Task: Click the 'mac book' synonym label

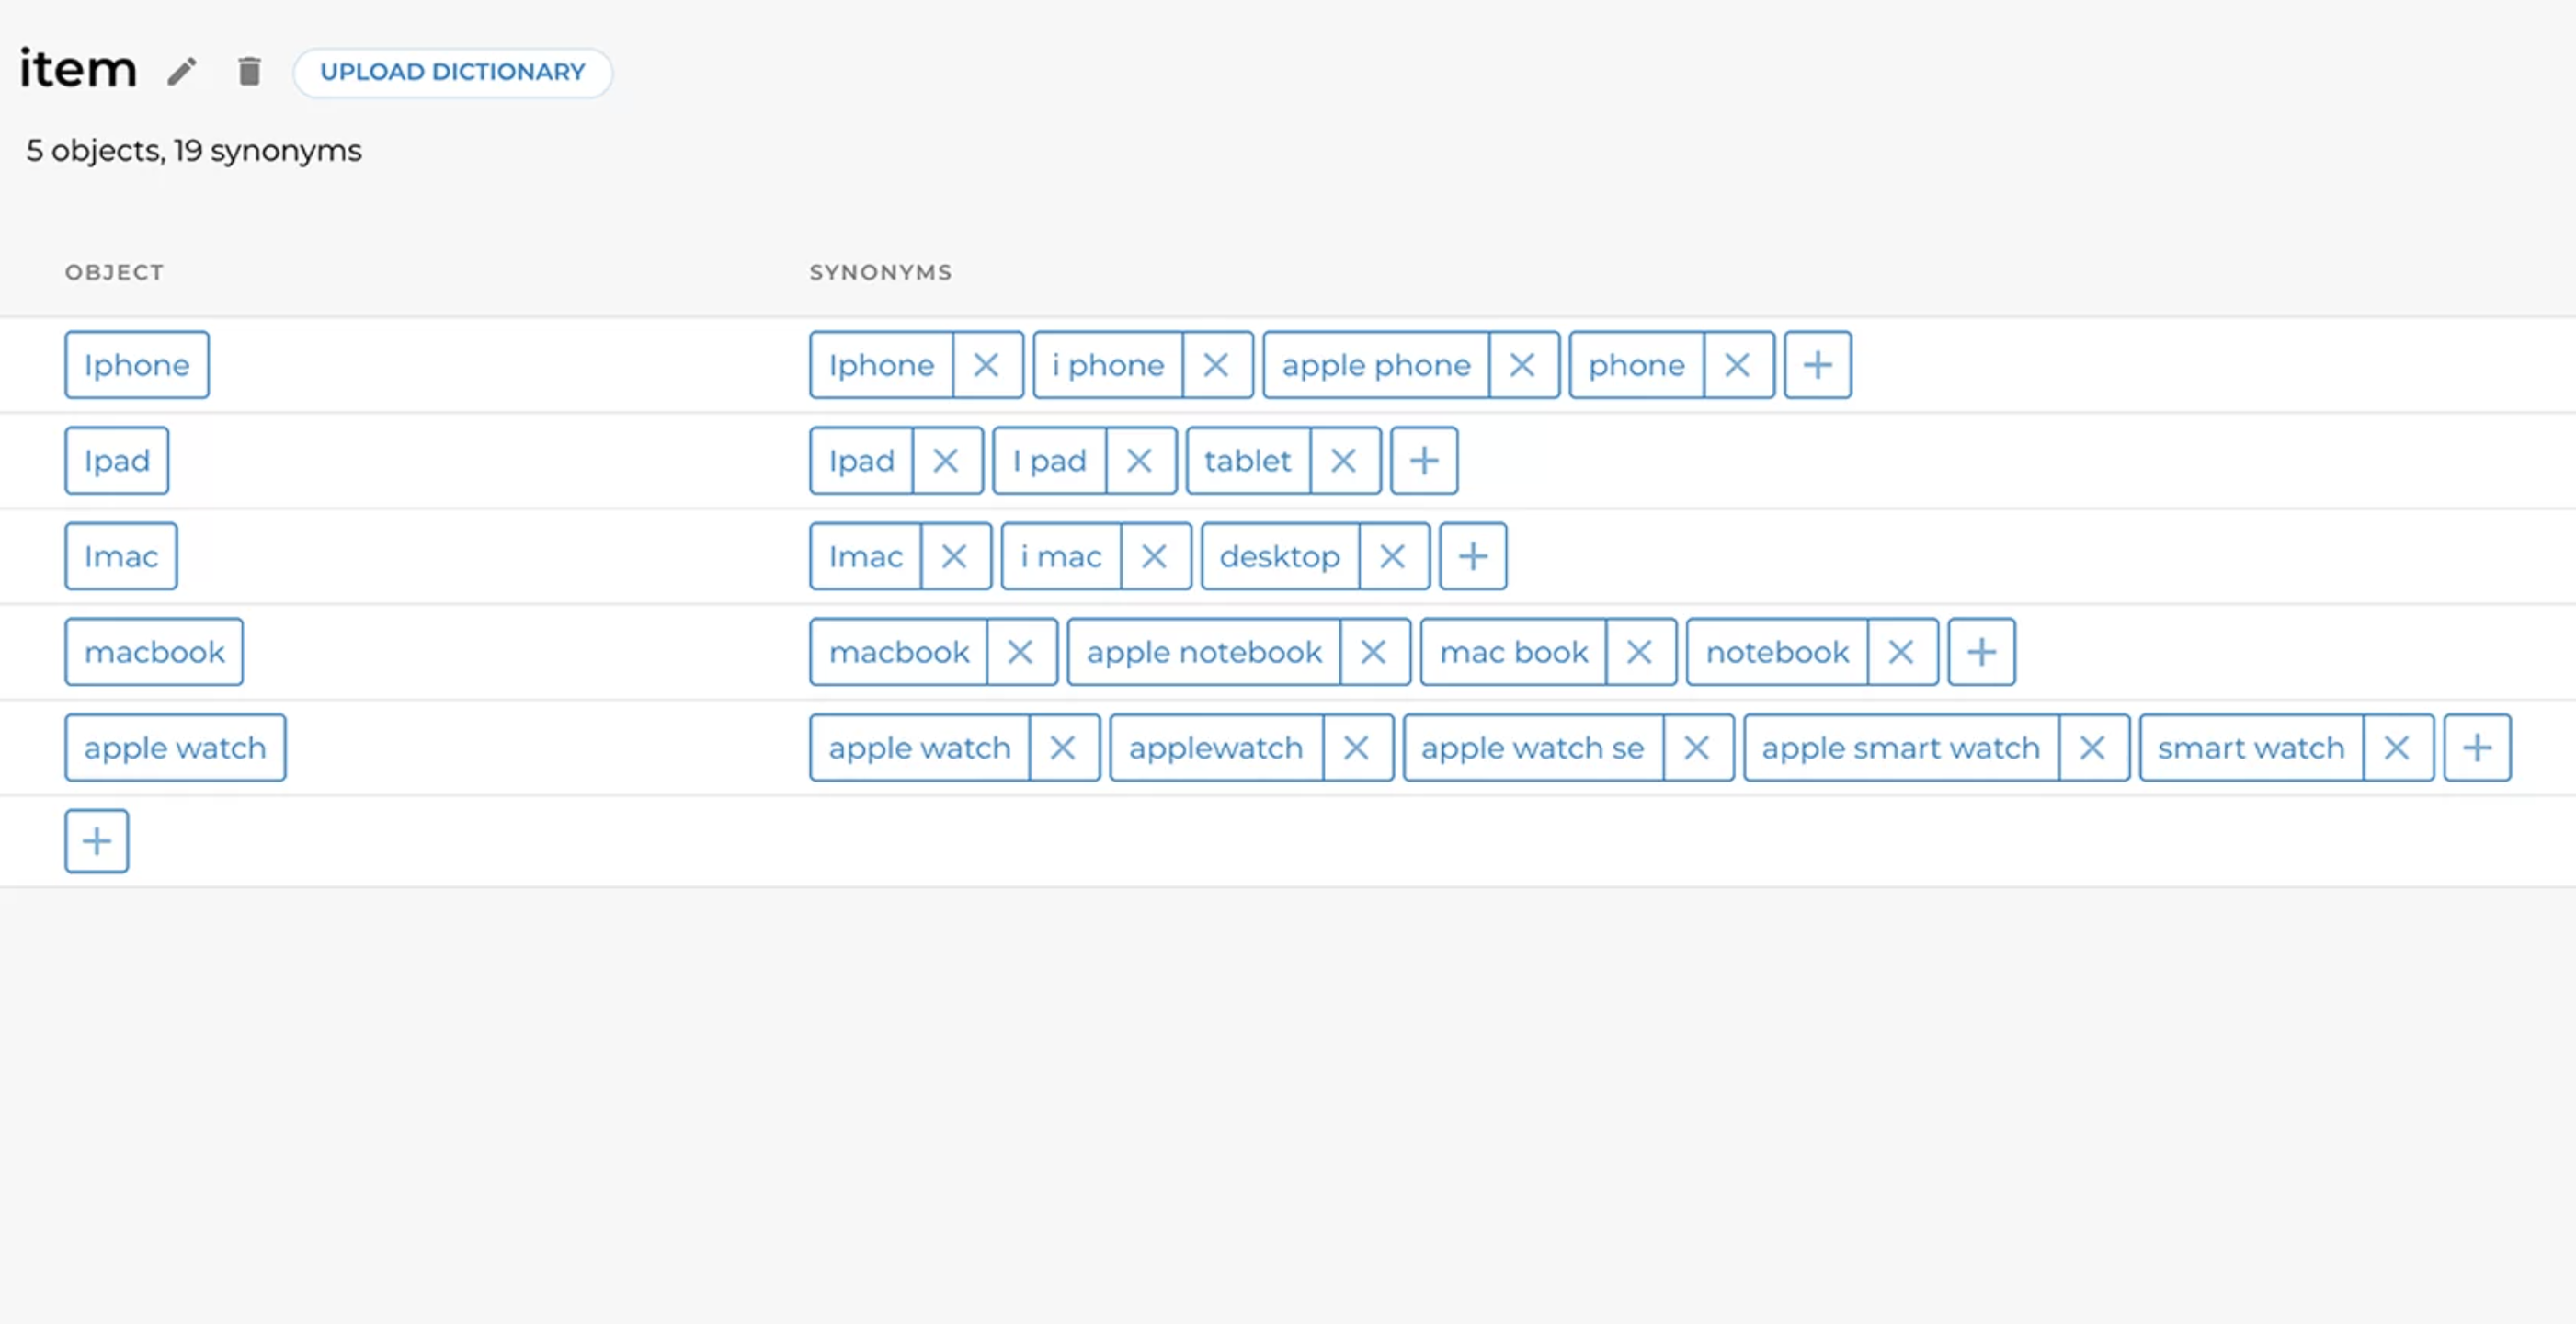Action: [x=1513, y=652]
